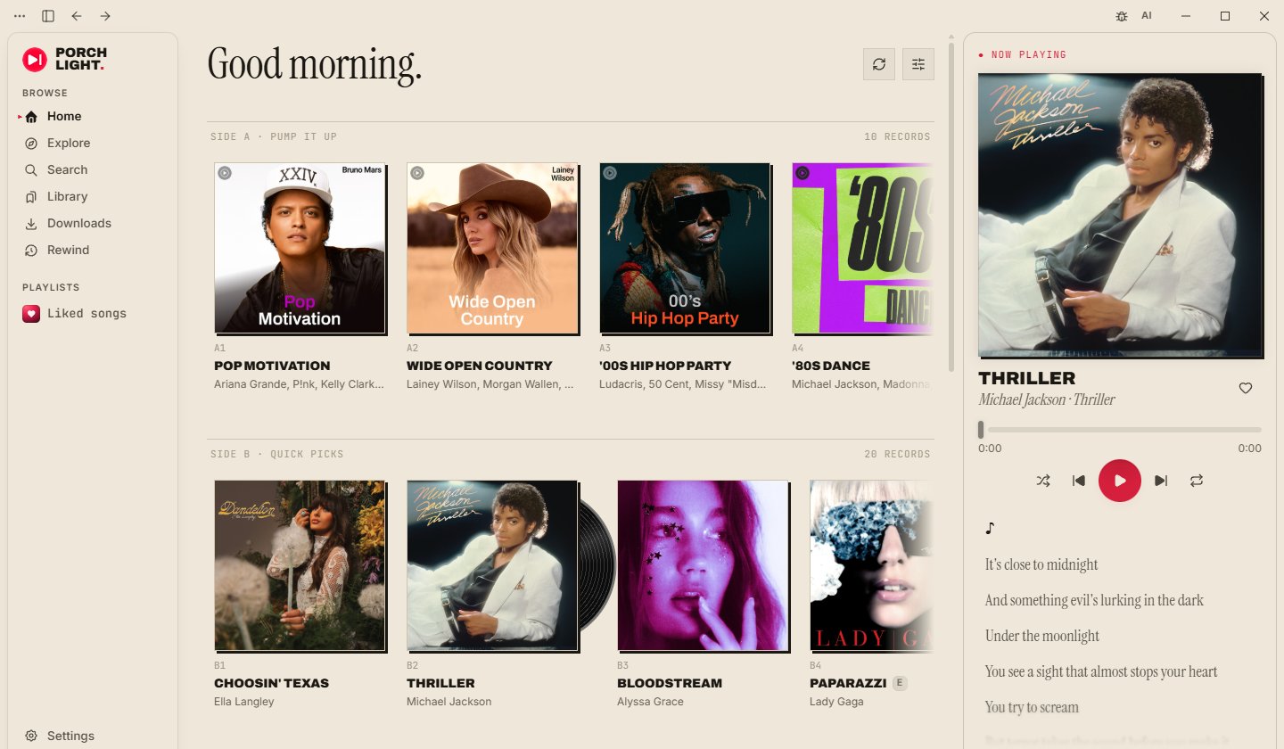Toggle repeat mode

pyautogui.click(x=1197, y=481)
